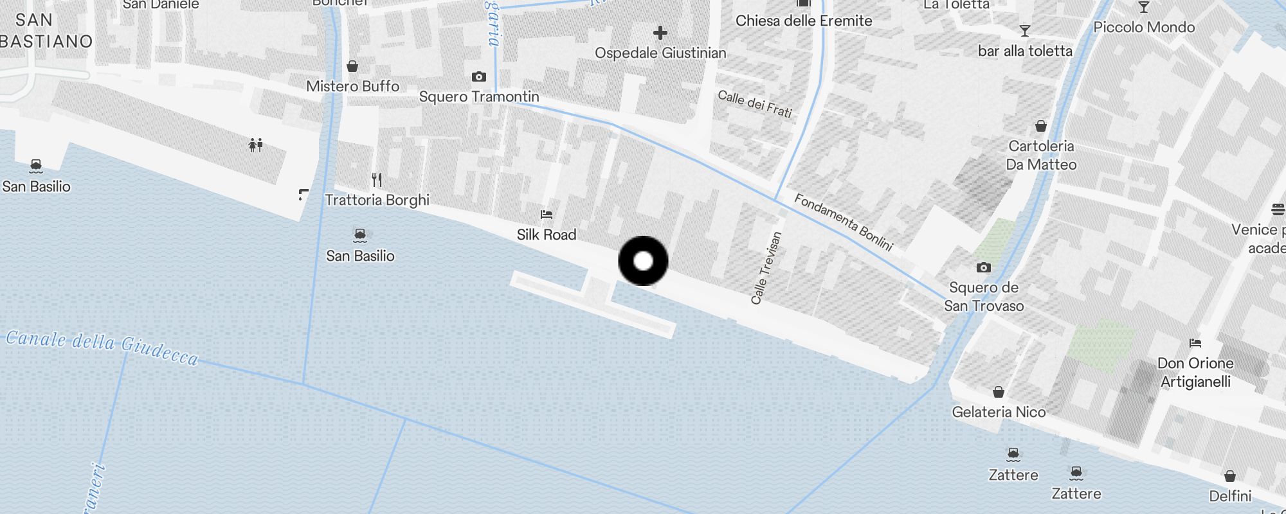The height and width of the screenshot is (514, 1286).
Task: Select the fork and knife icon for Trattoria Borghi
Action: 377,180
